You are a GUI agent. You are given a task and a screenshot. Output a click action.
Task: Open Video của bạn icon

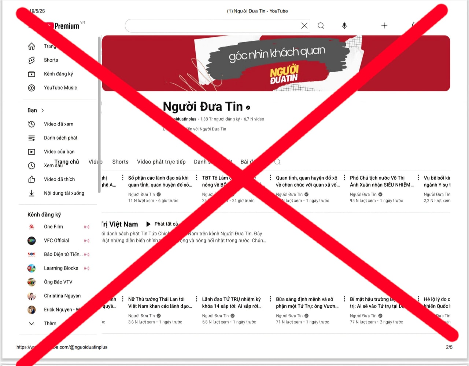tap(32, 152)
